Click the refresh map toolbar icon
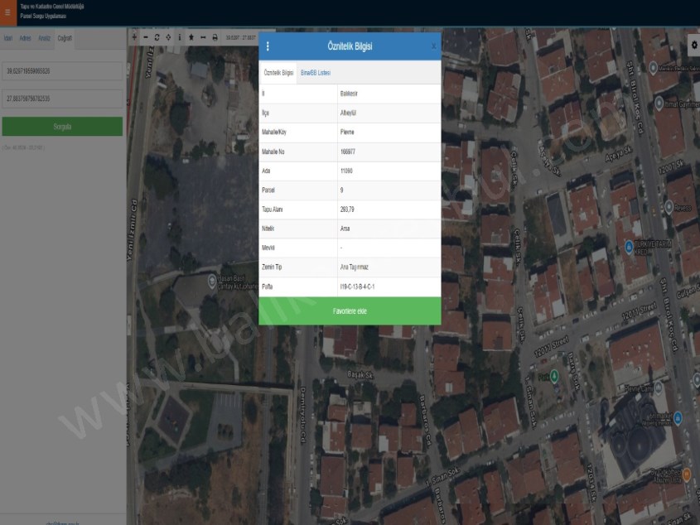Image resolution: width=700 pixels, height=525 pixels. [x=157, y=37]
